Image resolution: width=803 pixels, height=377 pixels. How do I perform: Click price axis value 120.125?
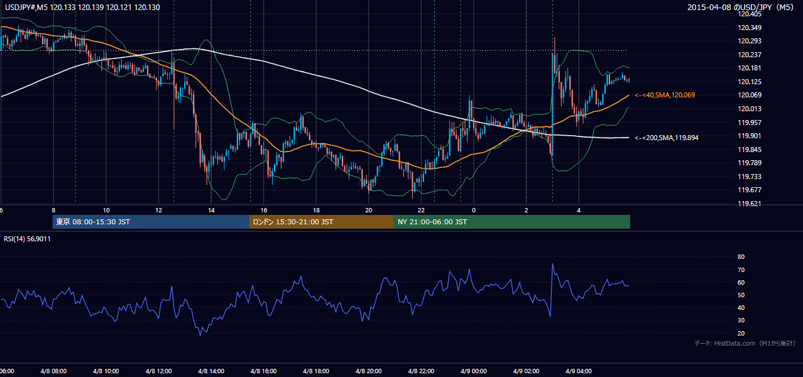tap(750, 82)
